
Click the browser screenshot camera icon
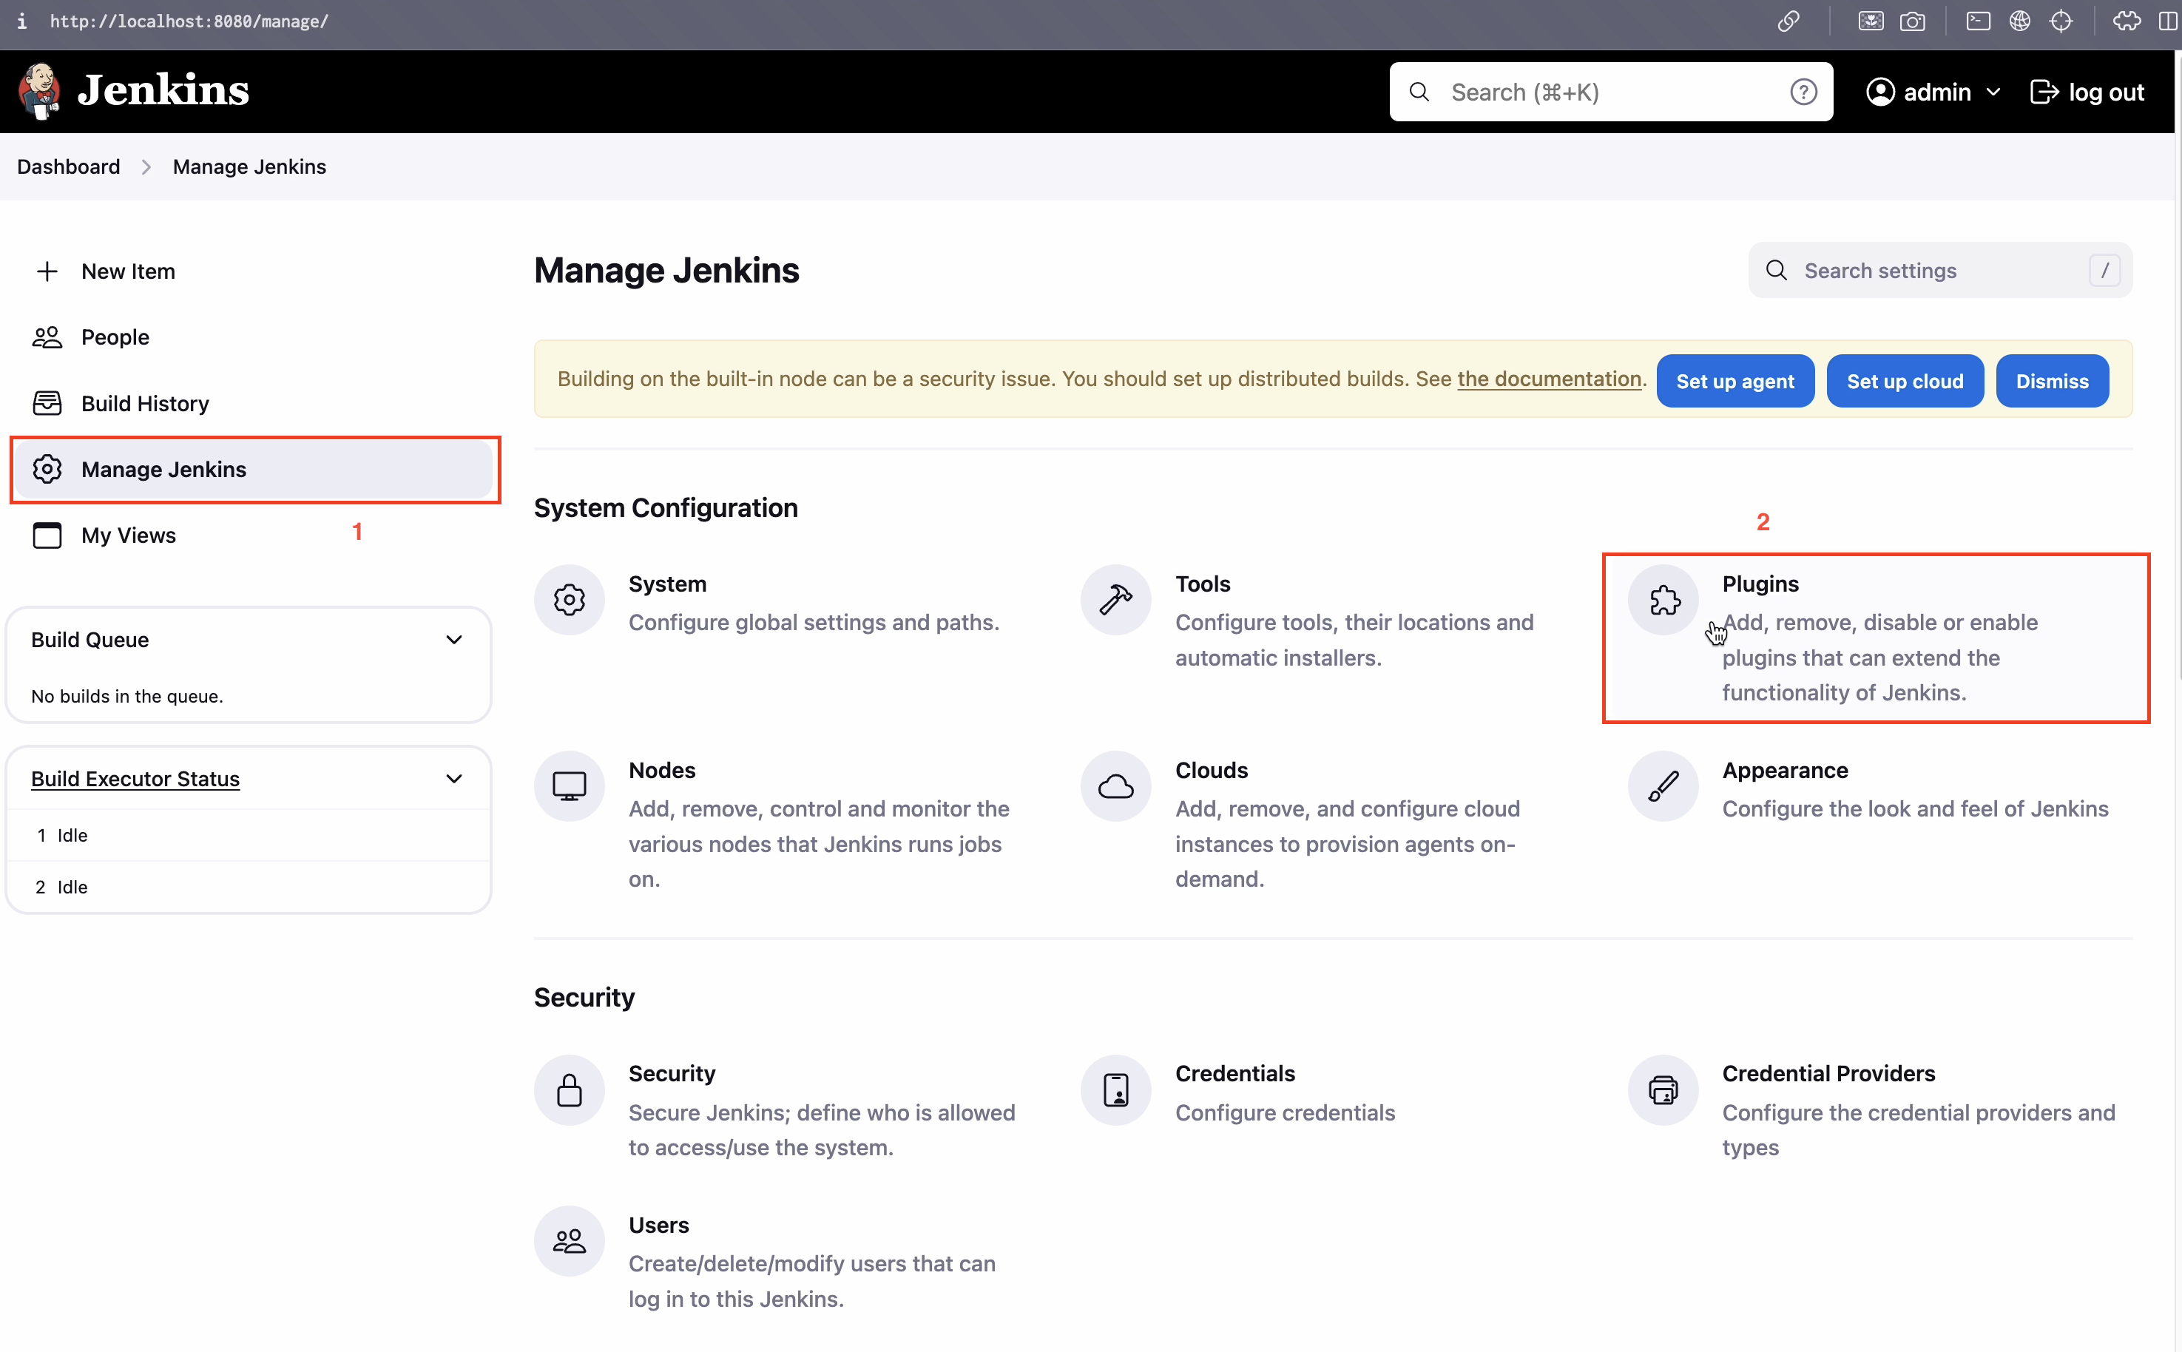[x=1912, y=21]
